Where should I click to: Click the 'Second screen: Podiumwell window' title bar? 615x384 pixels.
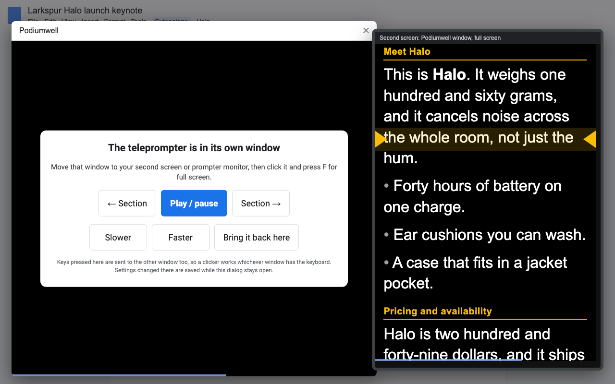tap(487, 37)
